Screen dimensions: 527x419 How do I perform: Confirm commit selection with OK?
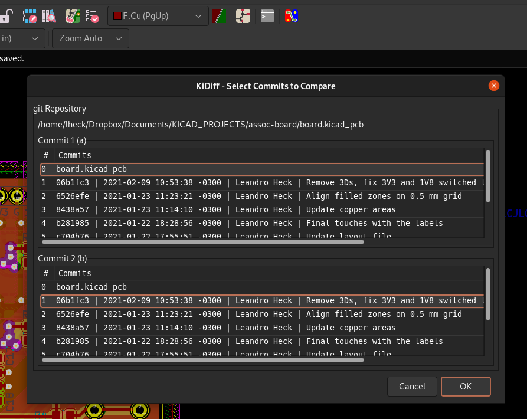pyautogui.click(x=466, y=387)
